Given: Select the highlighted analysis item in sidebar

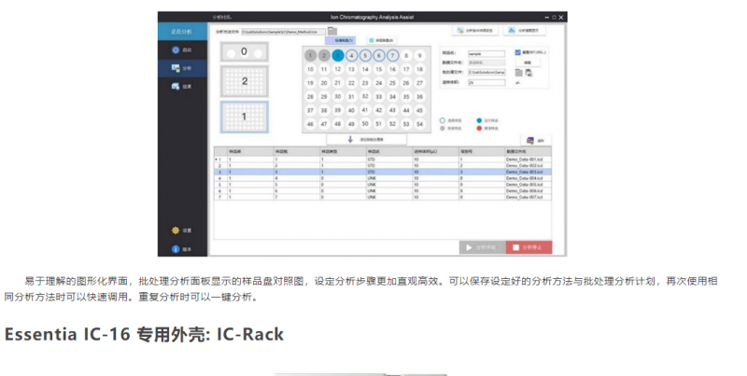Looking at the screenshot, I should pyautogui.click(x=182, y=68).
